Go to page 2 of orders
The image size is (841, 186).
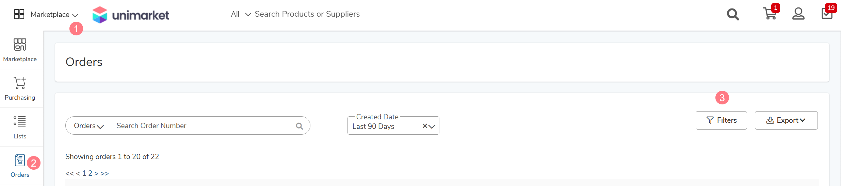click(90, 173)
